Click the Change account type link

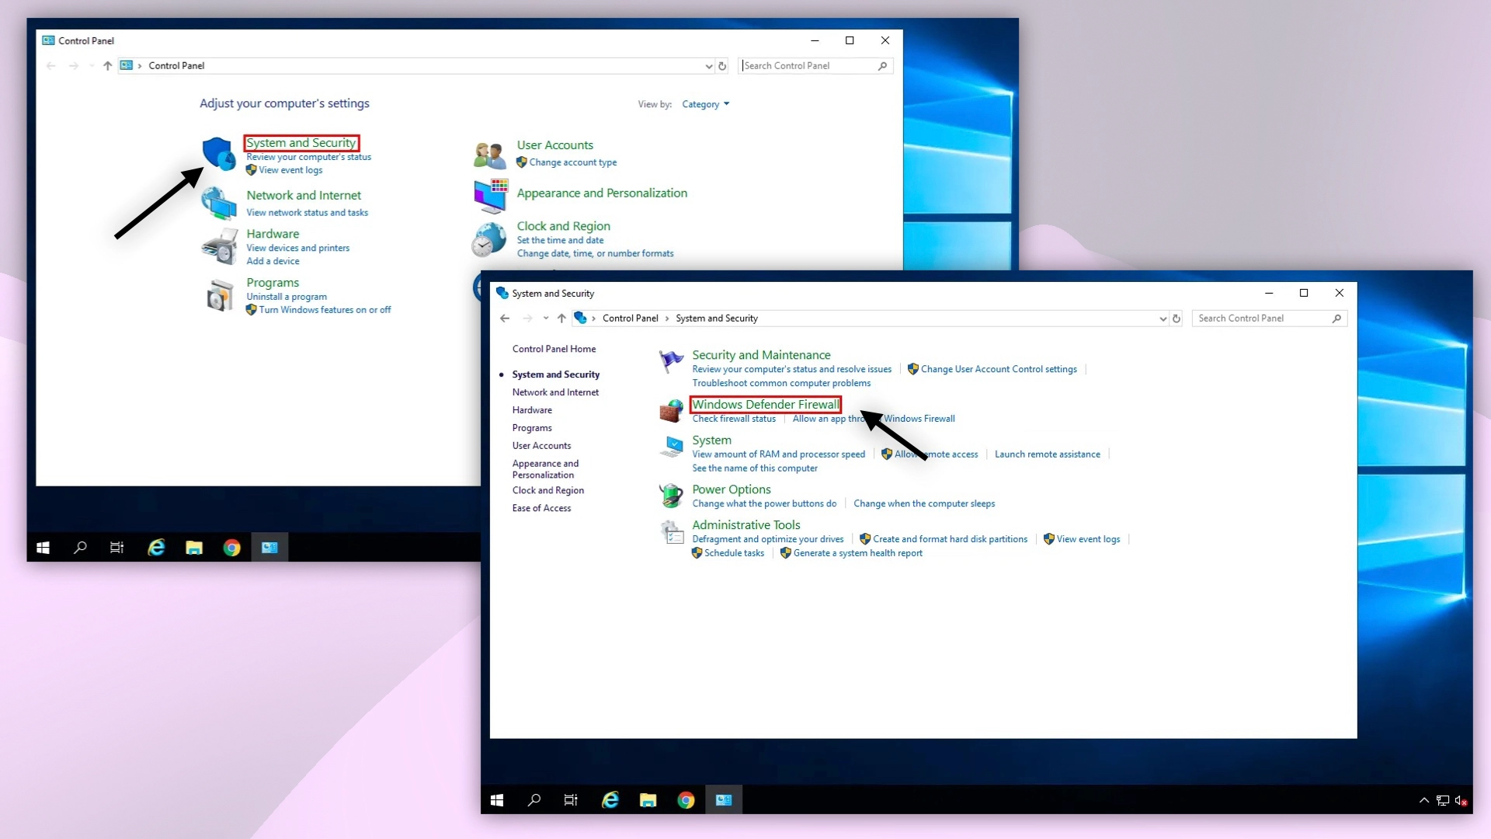(573, 162)
